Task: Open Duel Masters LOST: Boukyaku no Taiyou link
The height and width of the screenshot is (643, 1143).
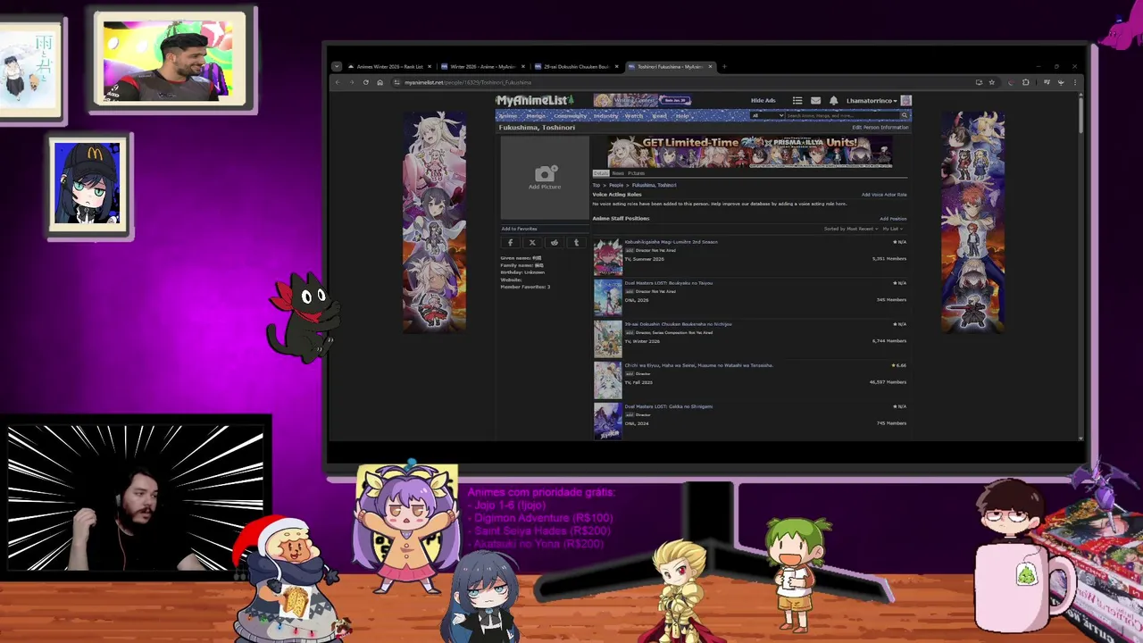Action: (x=669, y=283)
